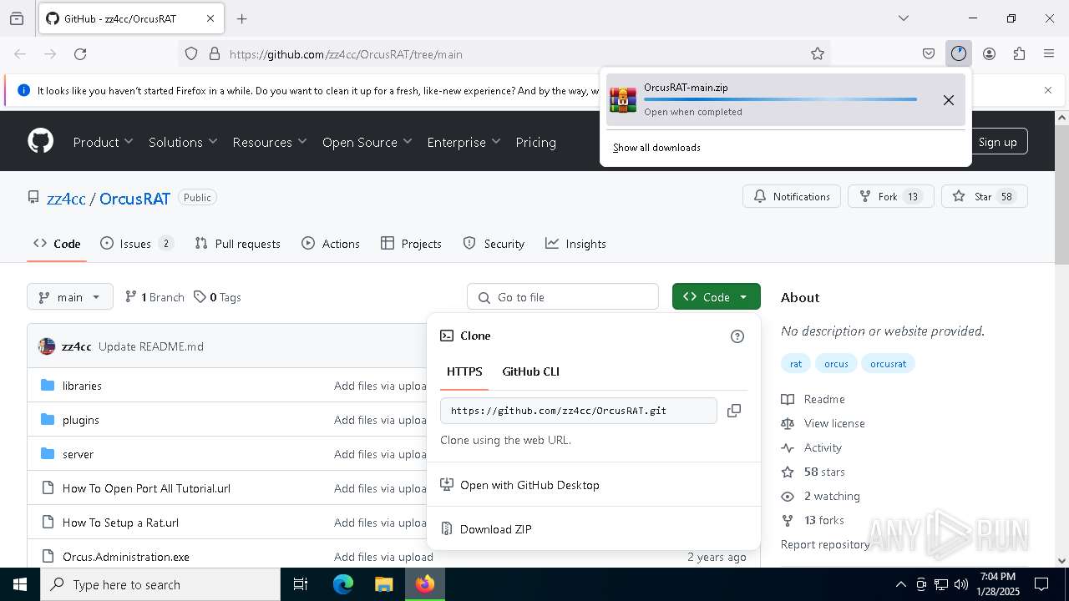Click the Sign up button
Image resolution: width=1069 pixels, height=601 pixels.
pos(997,142)
